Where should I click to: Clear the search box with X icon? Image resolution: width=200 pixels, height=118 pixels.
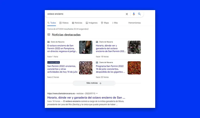click(x=127, y=14)
